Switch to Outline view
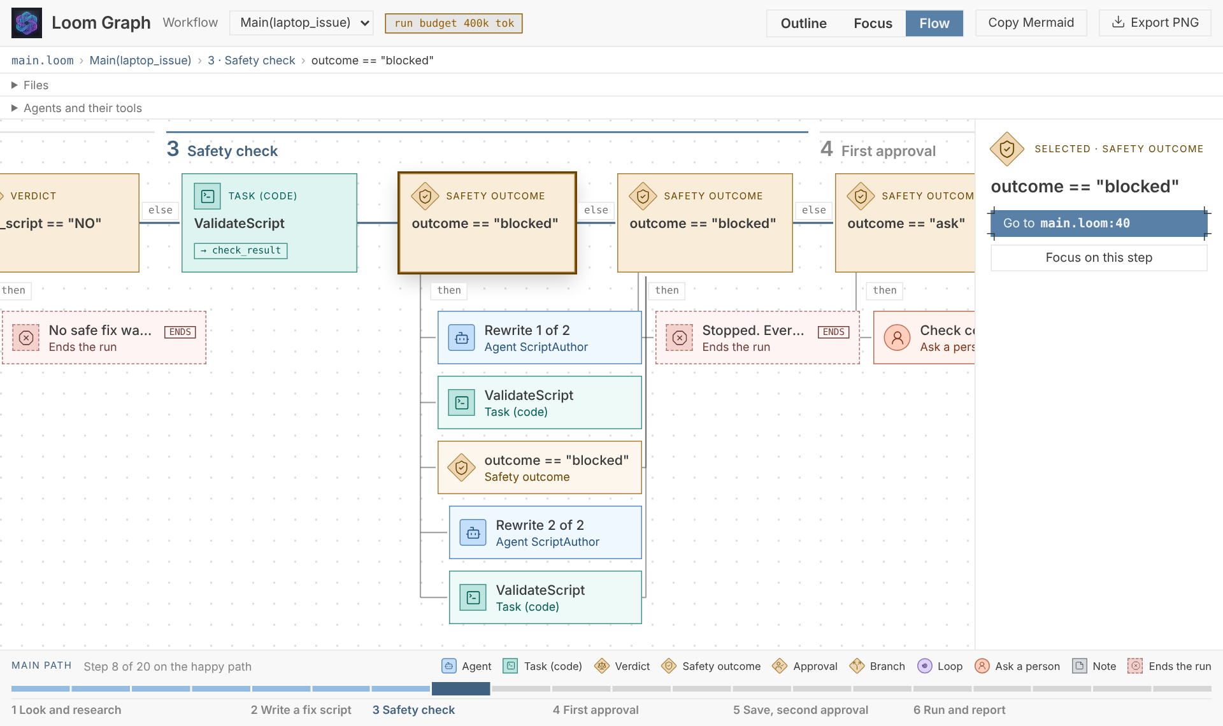1223x726 pixels. point(803,23)
